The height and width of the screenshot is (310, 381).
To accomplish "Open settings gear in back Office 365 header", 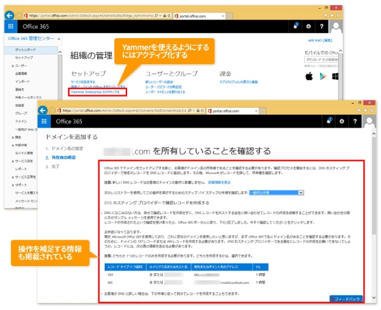I will tap(308, 27).
